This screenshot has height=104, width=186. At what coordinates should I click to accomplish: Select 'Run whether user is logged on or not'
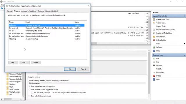pos(29,90)
